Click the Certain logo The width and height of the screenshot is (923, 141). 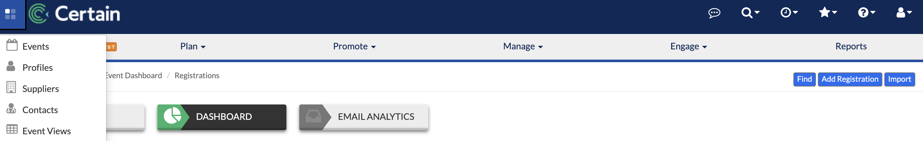point(74,13)
